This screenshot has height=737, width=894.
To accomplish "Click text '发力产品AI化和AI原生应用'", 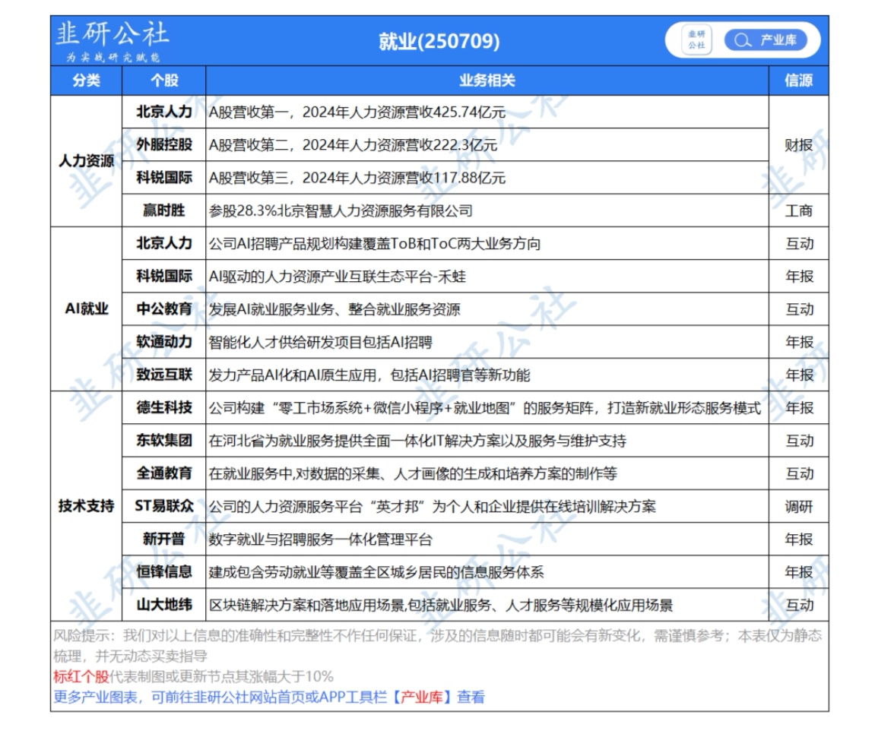I will point(293,375).
